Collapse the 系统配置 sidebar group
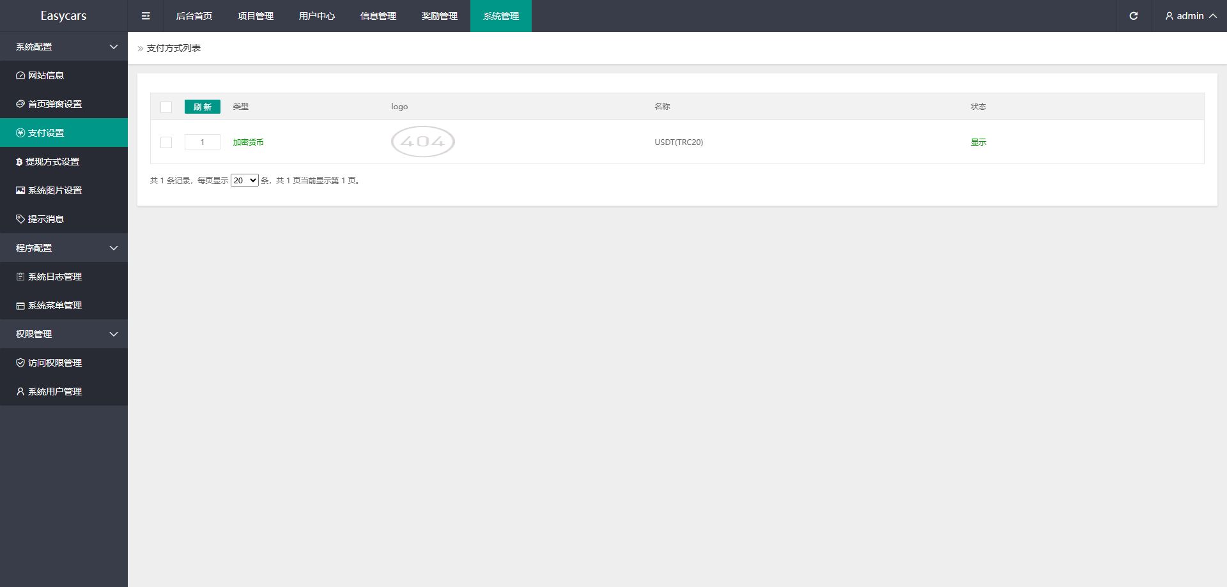Viewport: 1227px width, 587px height. coord(64,47)
